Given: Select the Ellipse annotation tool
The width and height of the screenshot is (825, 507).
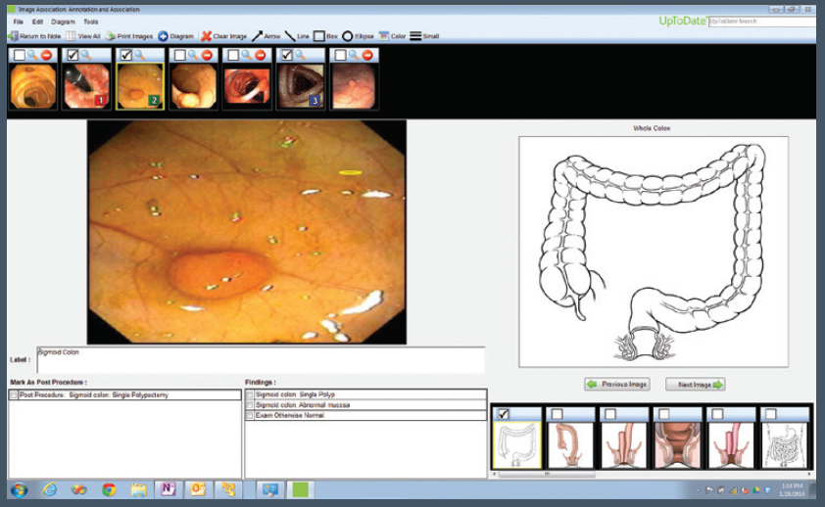Looking at the screenshot, I should click(358, 36).
